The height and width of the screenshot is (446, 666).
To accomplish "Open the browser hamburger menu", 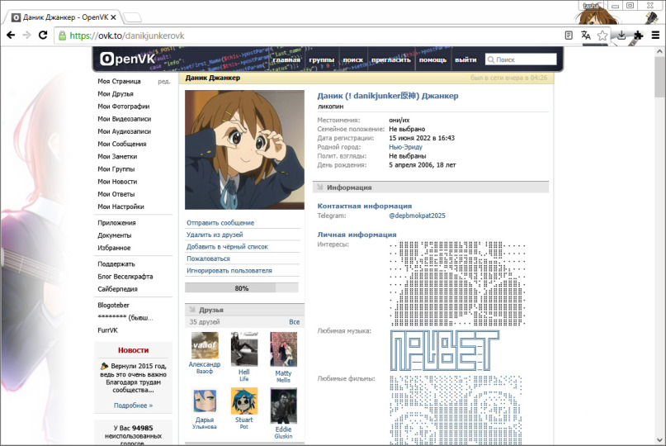I will pos(655,36).
